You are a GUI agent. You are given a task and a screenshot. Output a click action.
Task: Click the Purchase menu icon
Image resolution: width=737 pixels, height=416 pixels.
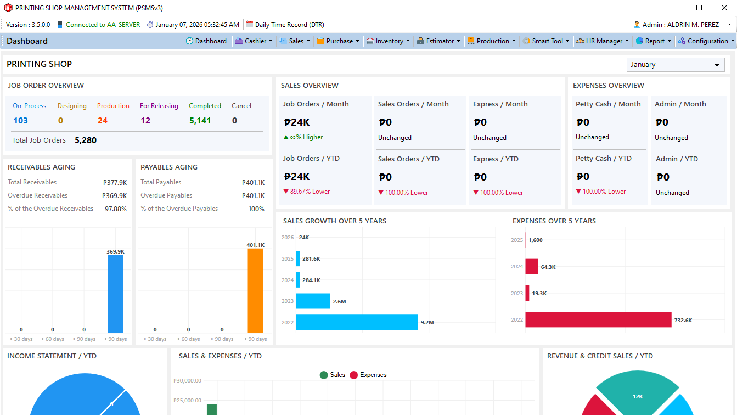(x=320, y=41)
